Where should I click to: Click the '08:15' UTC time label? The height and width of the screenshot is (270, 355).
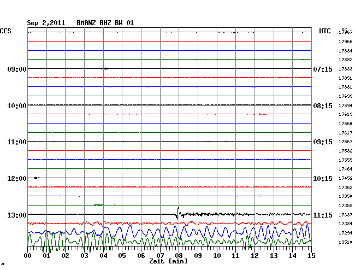323,106
